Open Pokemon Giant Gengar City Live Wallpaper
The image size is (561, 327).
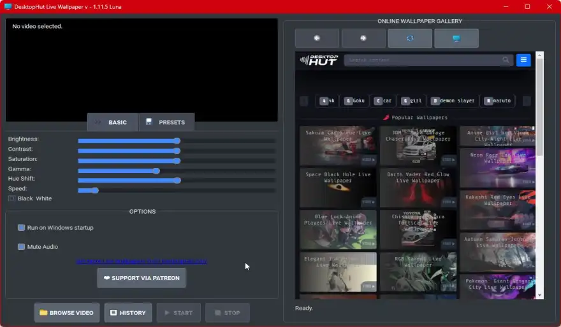coord(498,286)
